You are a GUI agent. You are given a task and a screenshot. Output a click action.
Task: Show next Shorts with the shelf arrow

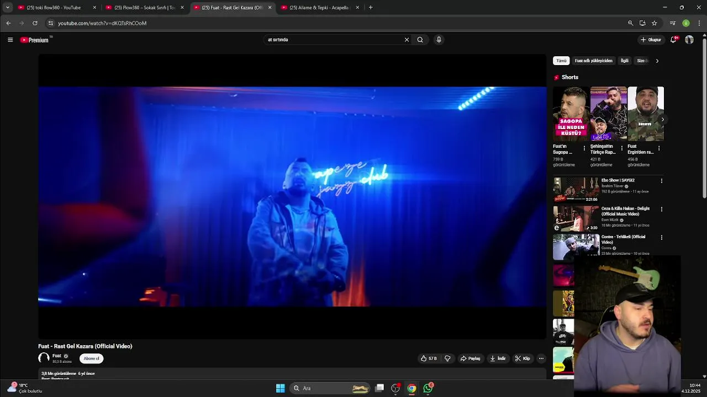662,119
